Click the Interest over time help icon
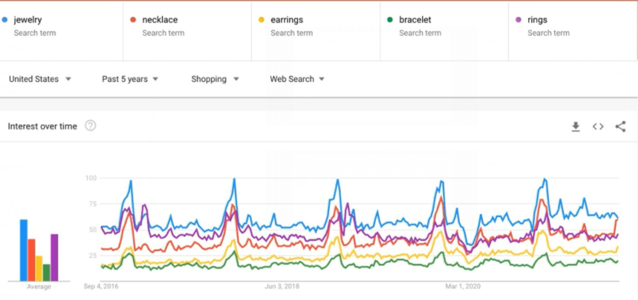The width and height of the screenshot is (638, 300). [91, 125]
